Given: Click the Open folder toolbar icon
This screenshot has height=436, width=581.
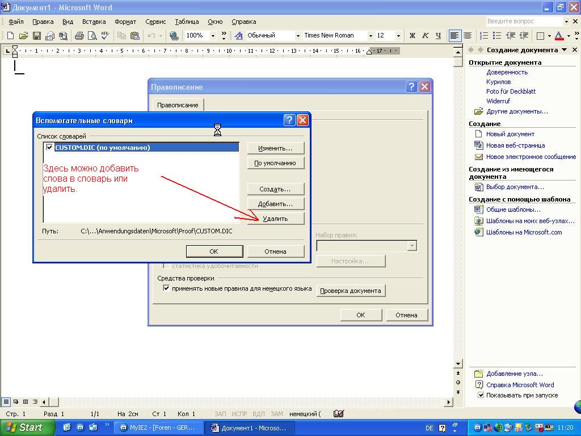Looking at the screenshot, I should 23,36.
